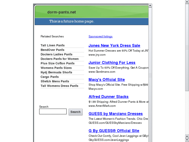This screenshot has width=189, height=142.
Task: Click 'Check Out Comfy, Cool Jean Leggings' description
Action: tap(118, 136)
